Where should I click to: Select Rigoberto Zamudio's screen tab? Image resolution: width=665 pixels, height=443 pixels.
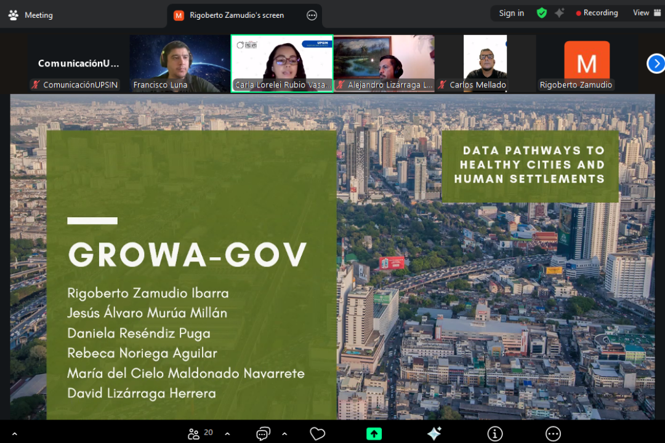(236, 15)
